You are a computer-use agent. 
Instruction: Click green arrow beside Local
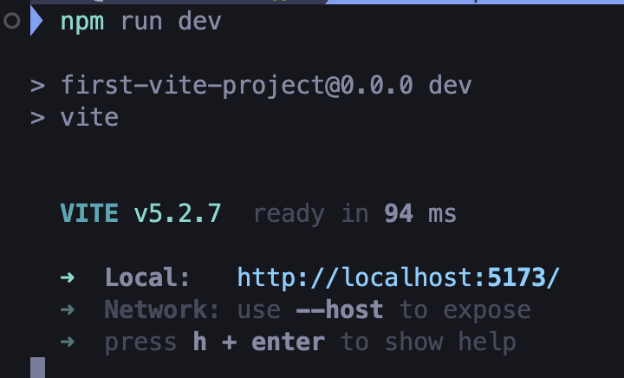(68, 277)
